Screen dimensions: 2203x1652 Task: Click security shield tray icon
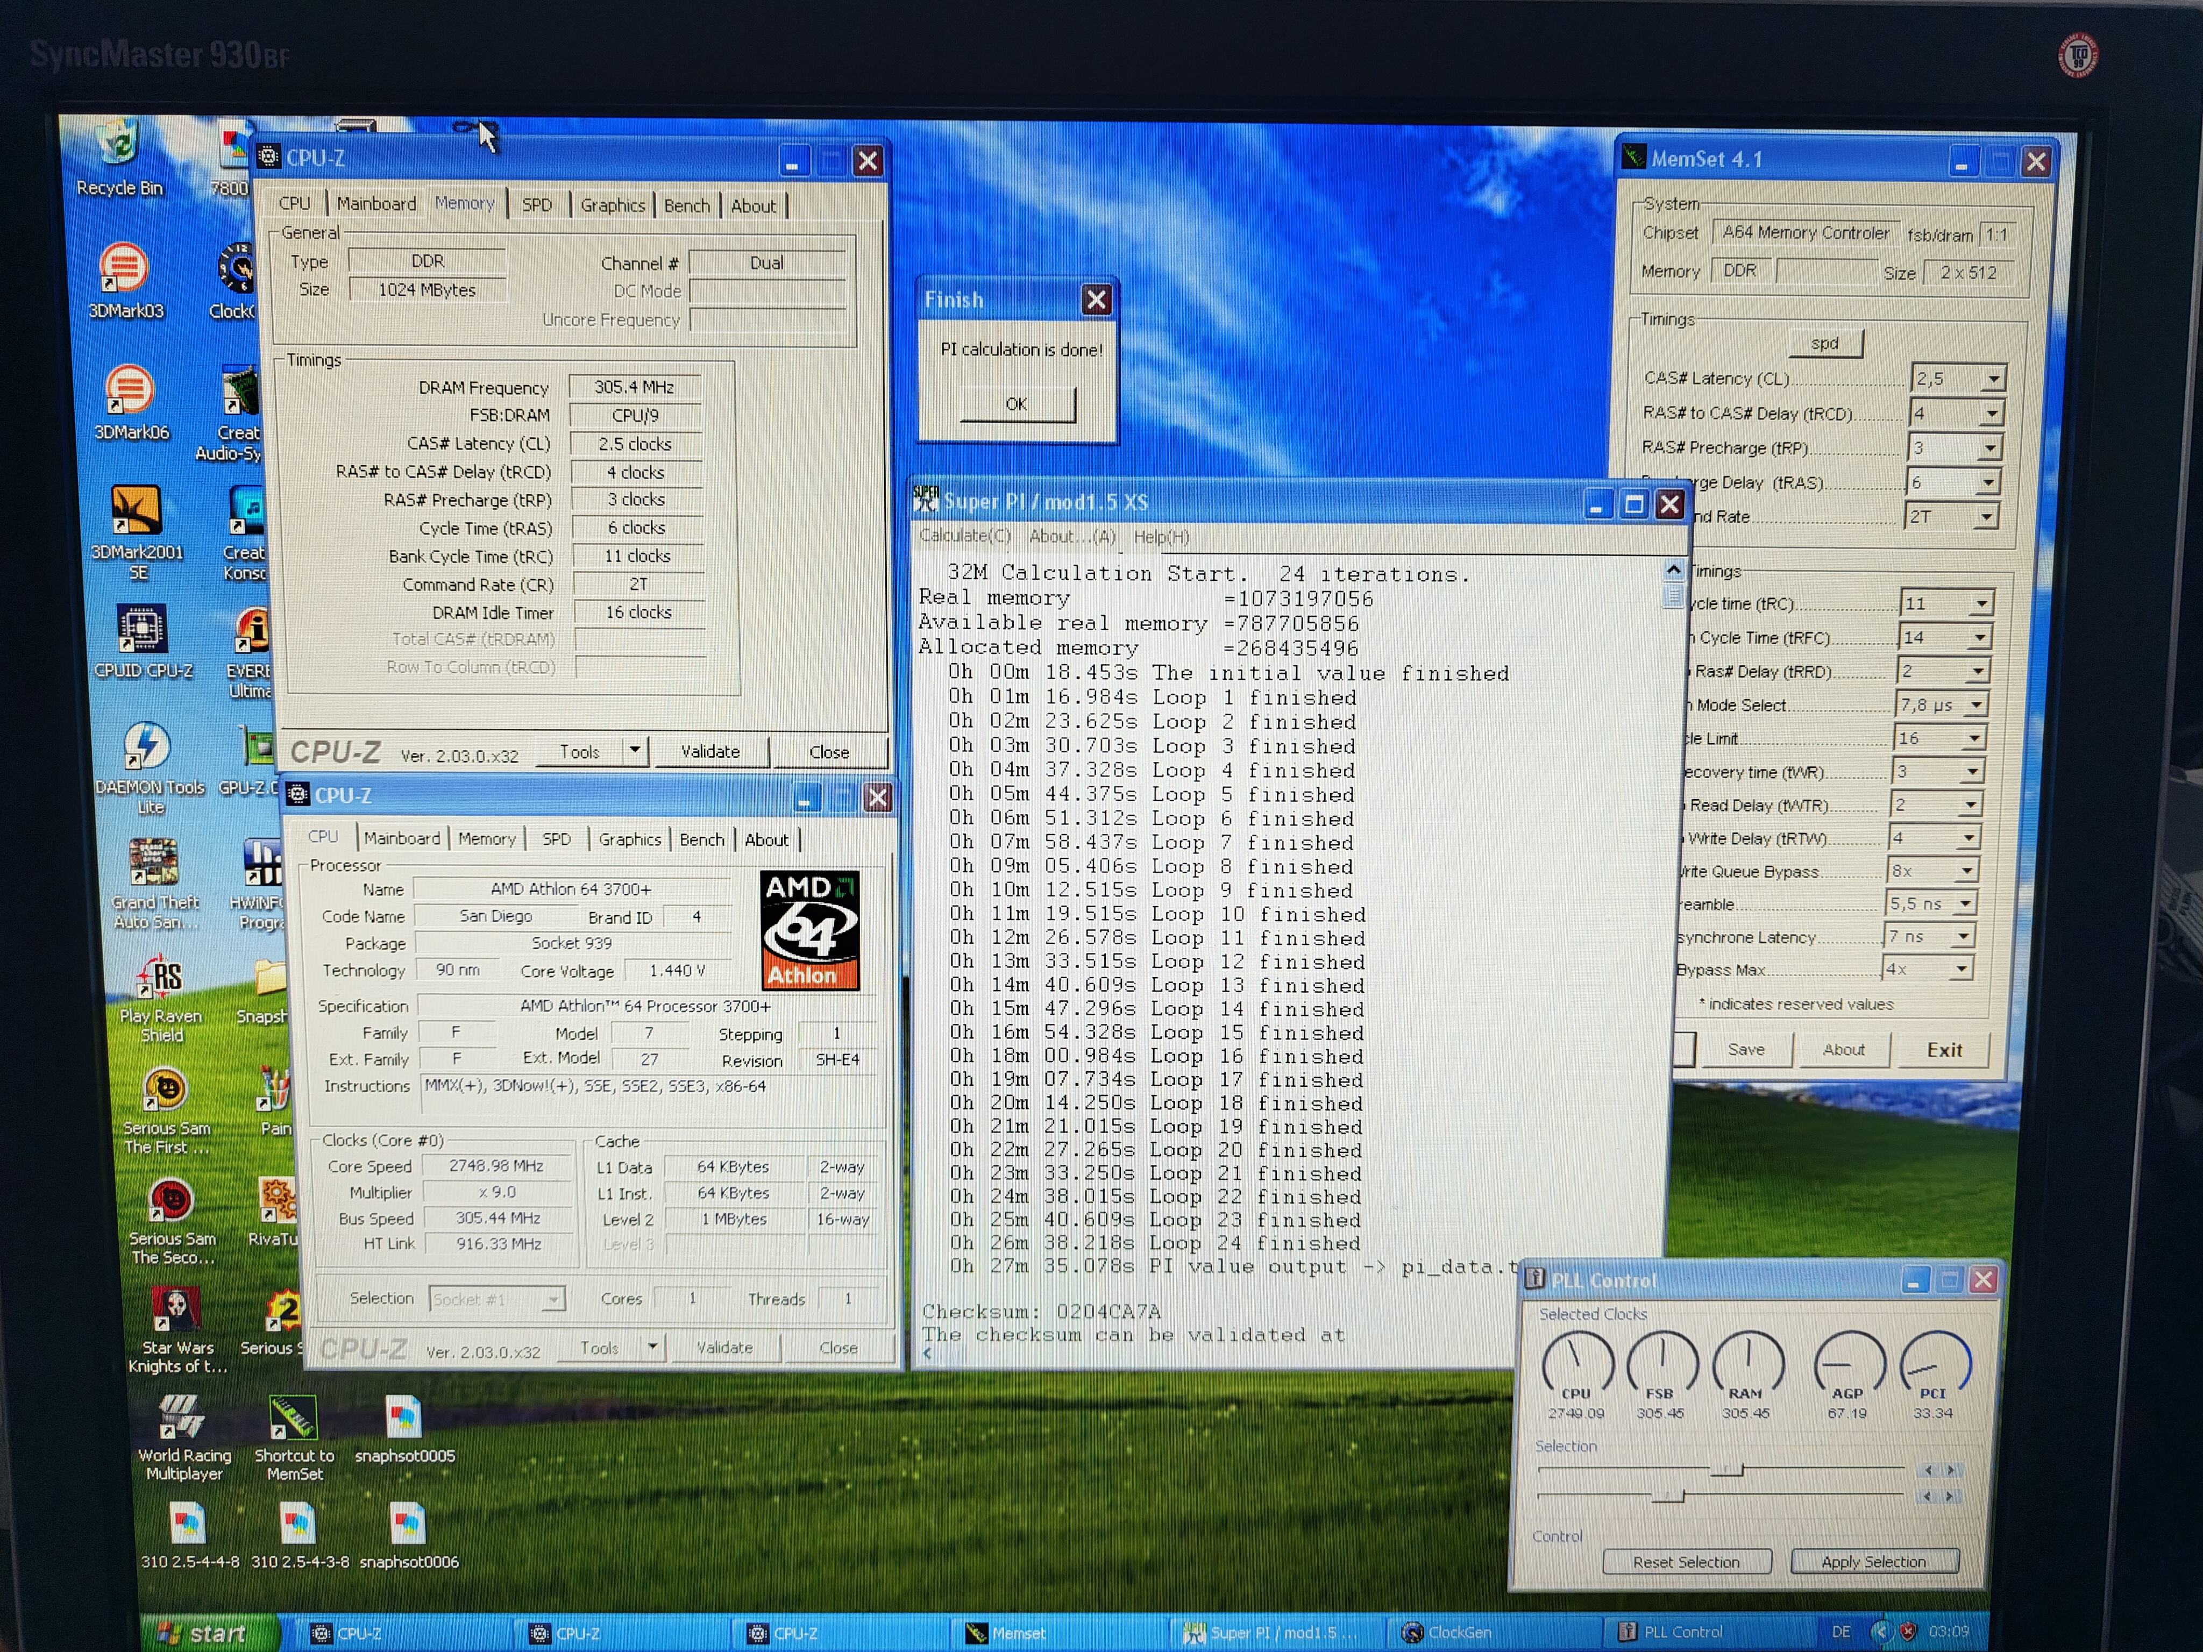click(1908, 1631)
